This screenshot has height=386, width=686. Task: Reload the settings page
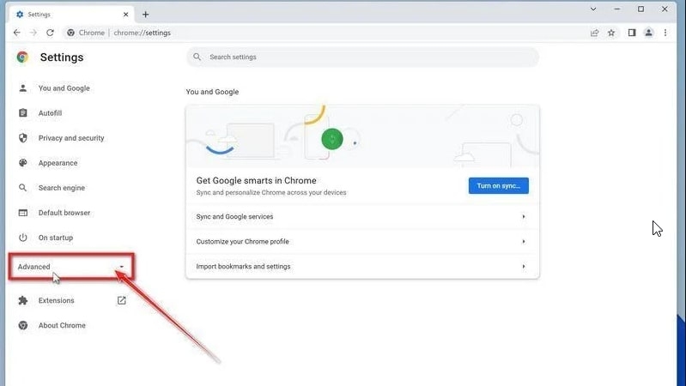coord(51,33)
